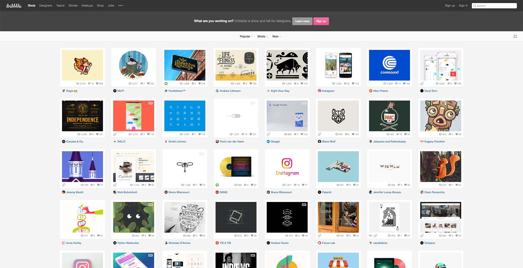523x268 pixels.
Task: Open the yellow vinyl record thumbnail
Action: coord(236,166)
